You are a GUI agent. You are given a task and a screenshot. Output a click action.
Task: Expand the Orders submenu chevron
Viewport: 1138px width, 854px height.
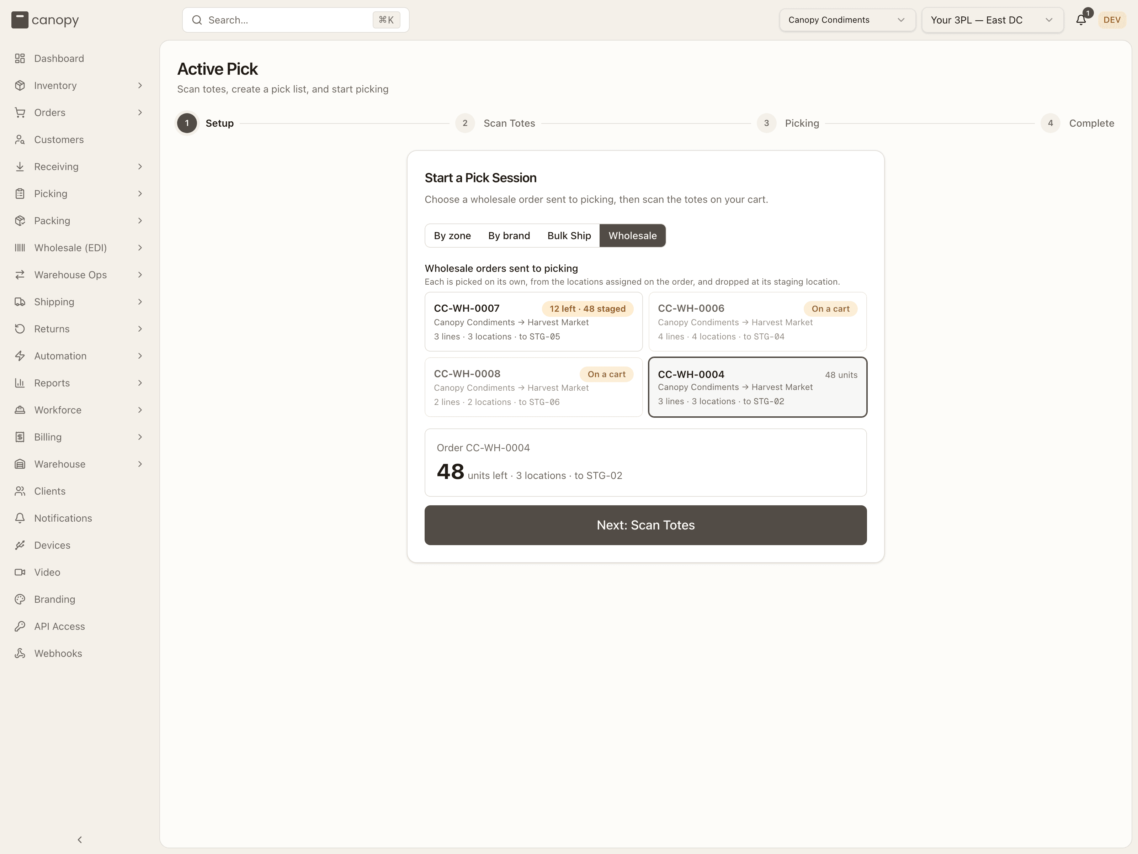click(x=140, y=113)
